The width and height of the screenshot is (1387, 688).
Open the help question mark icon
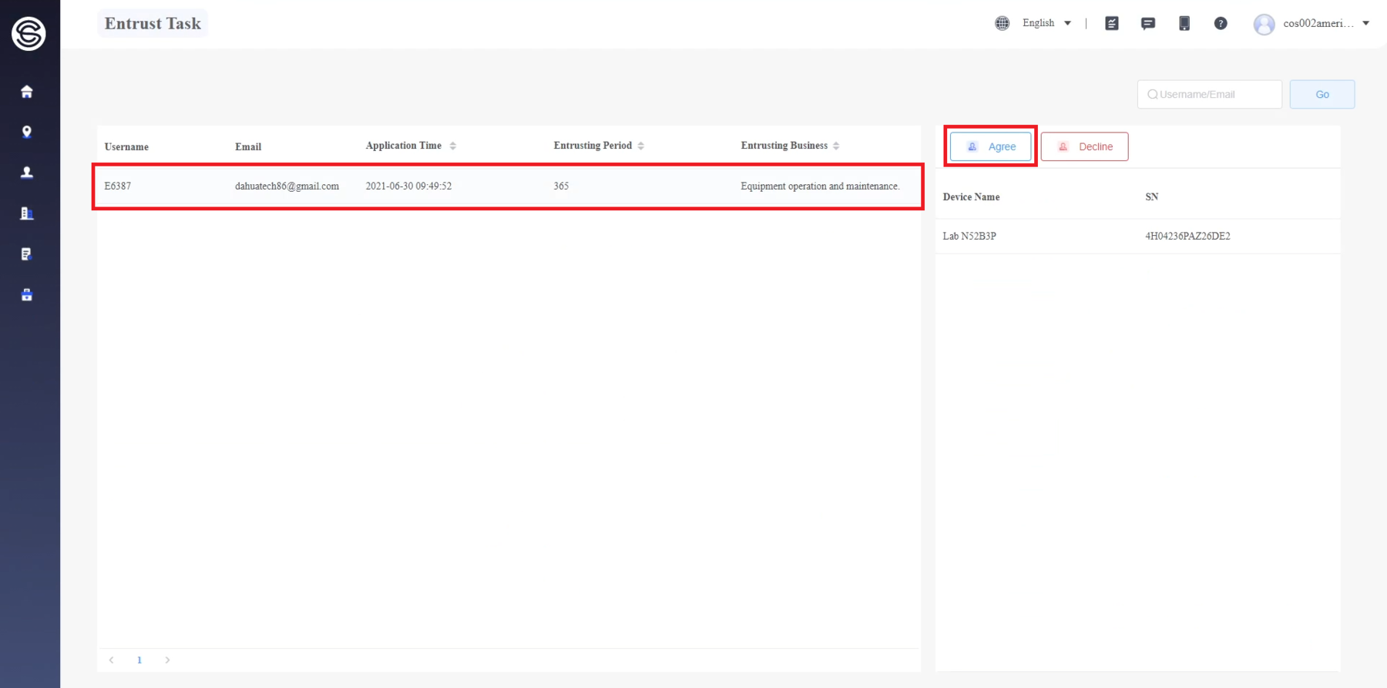click(1220, 23)
